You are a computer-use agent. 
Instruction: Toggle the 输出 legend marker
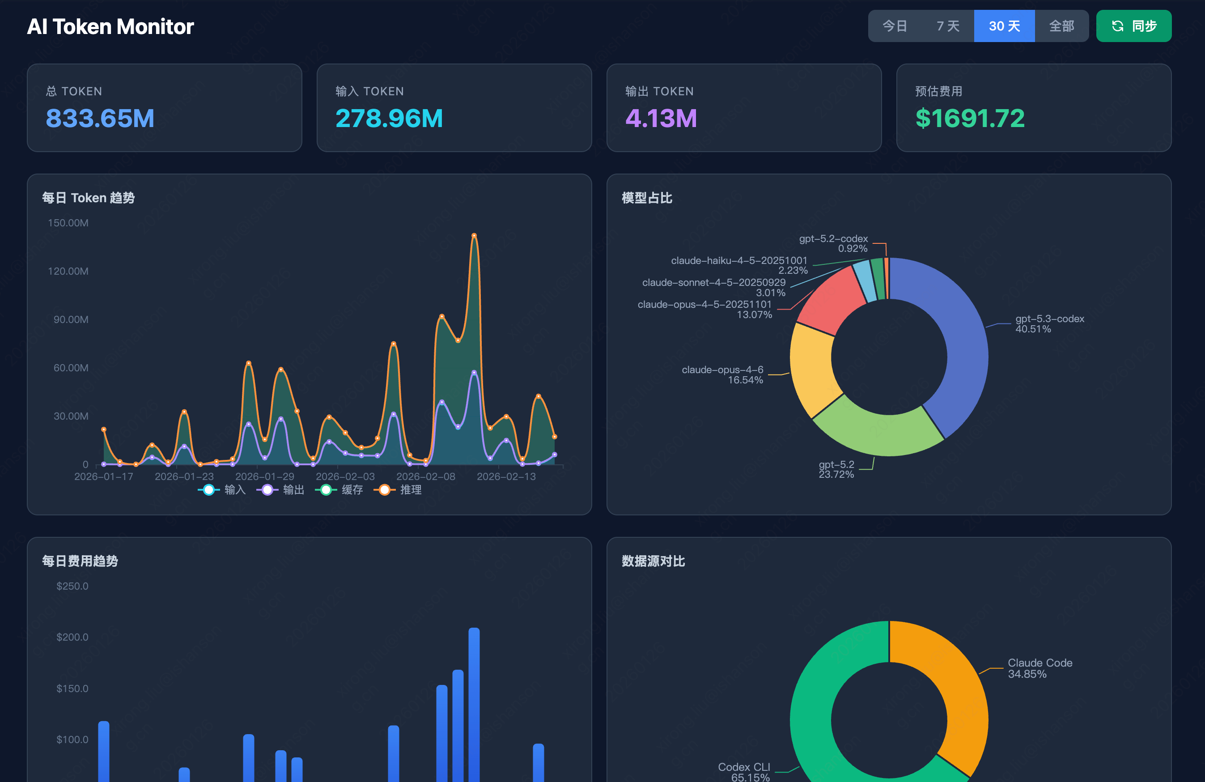click(x=267, y=490)
